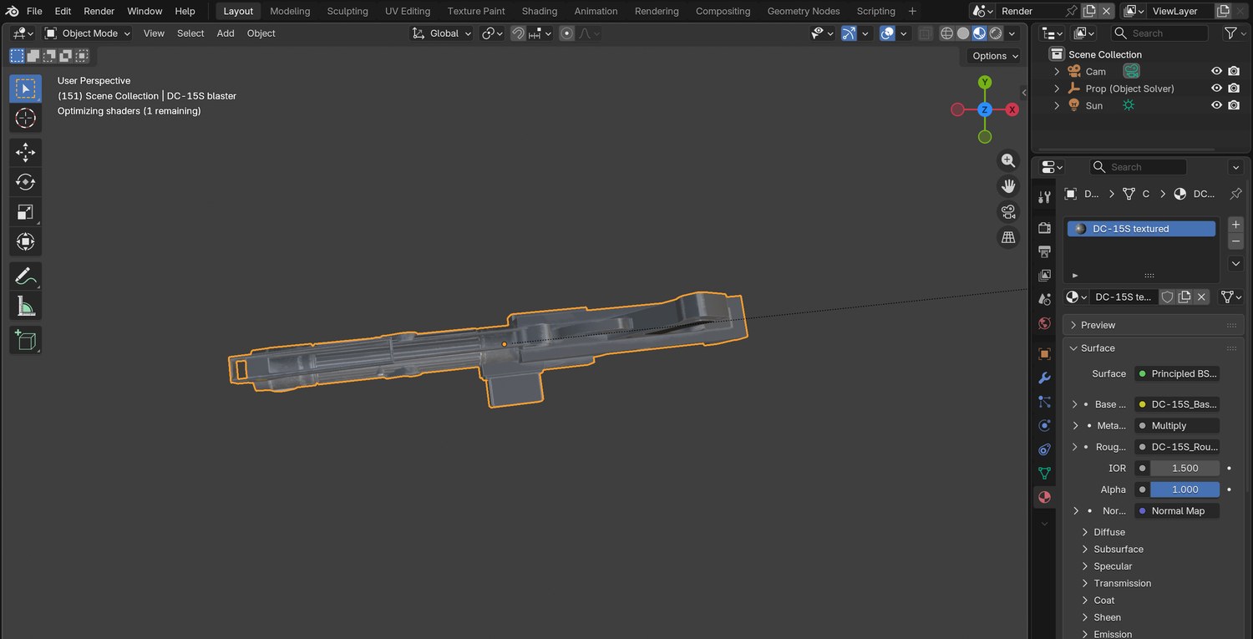Viewport: 1253px width, 639px height.
Task: Open the outliner filter dropdown
Action: coord(1233,33)
